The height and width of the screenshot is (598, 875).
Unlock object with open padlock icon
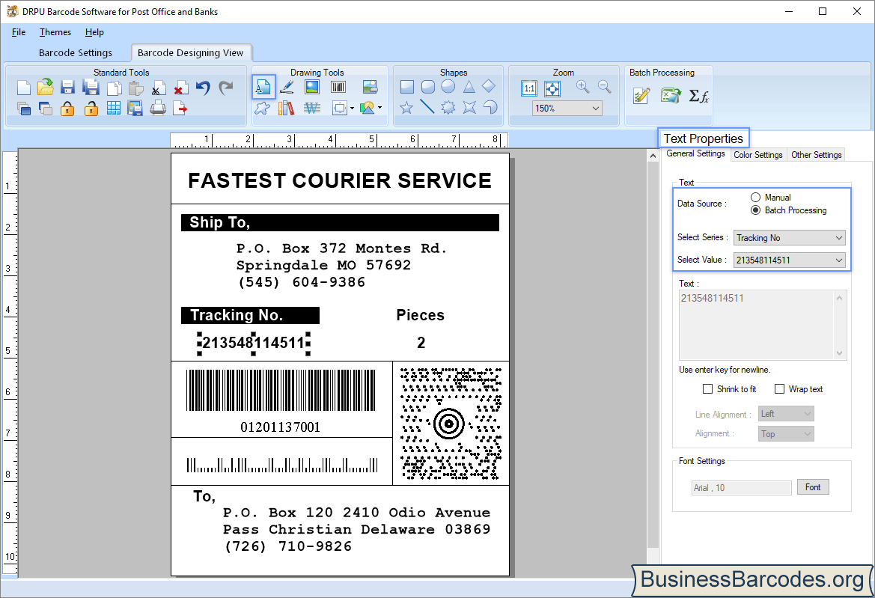[91, 109]
